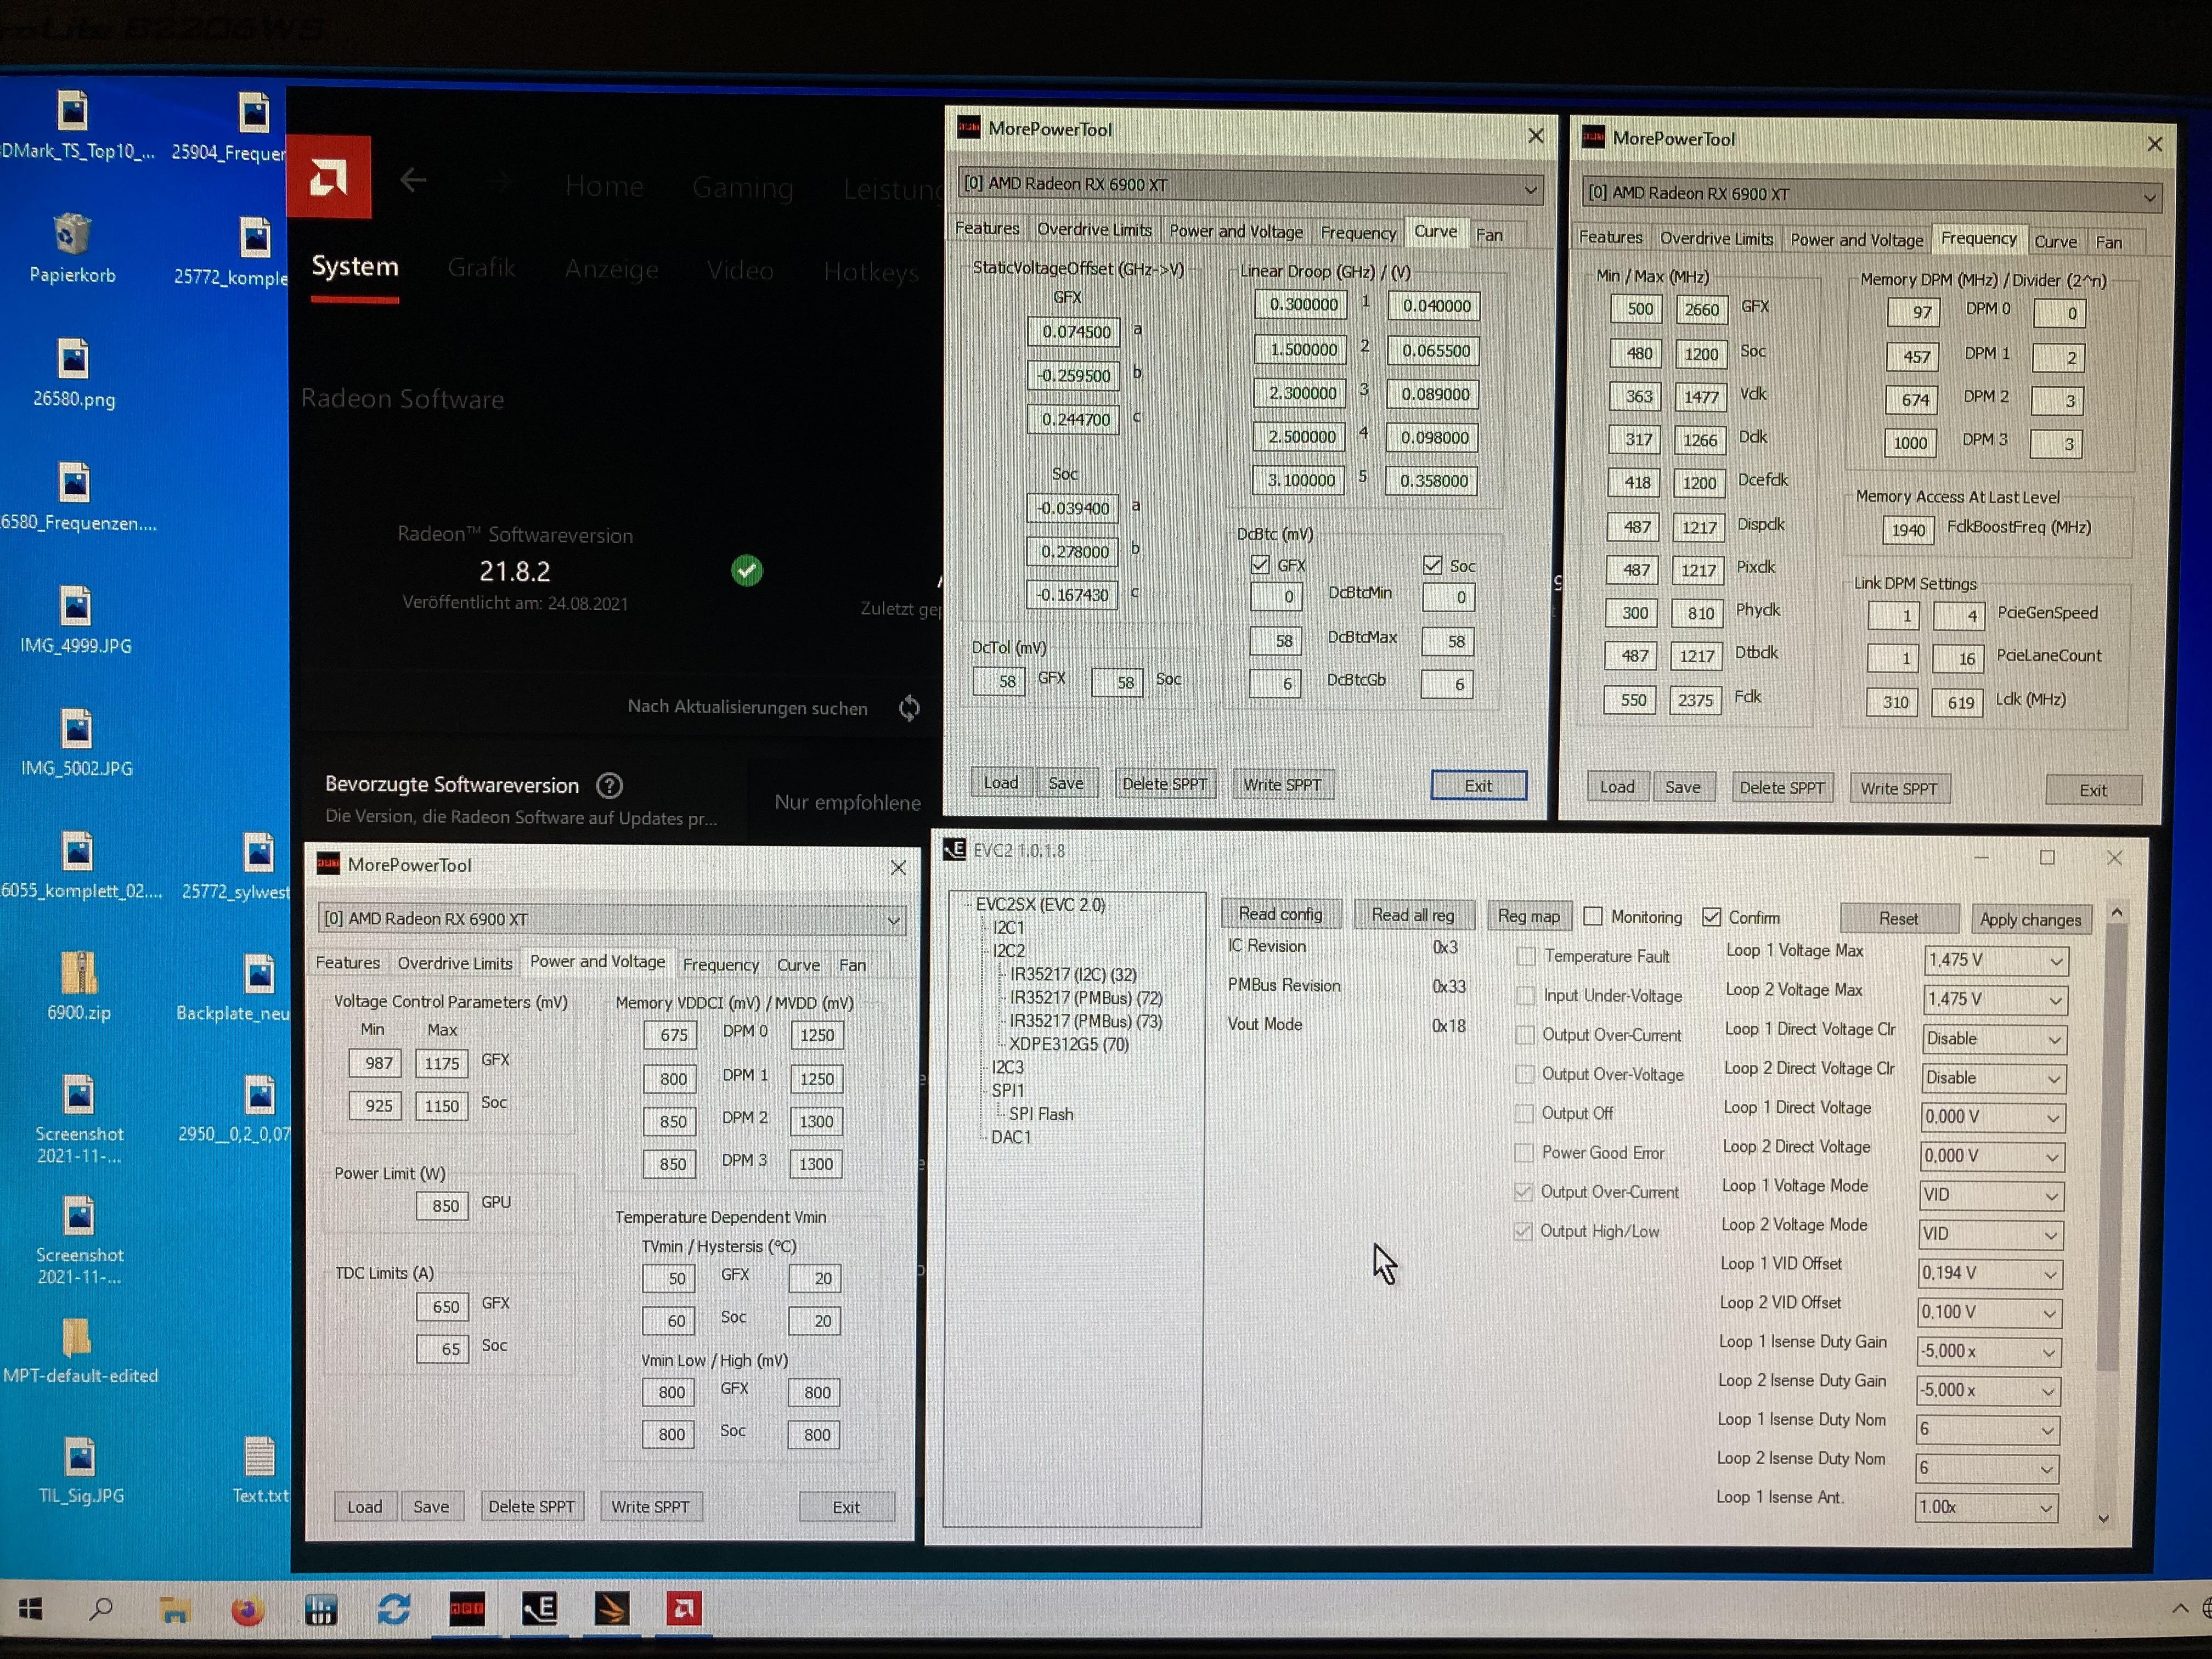Image resolution: width=2212 pixels, height=1659 pixels.
Task: Open Gaming menu in Radeon Software
Action: [742, 188]
